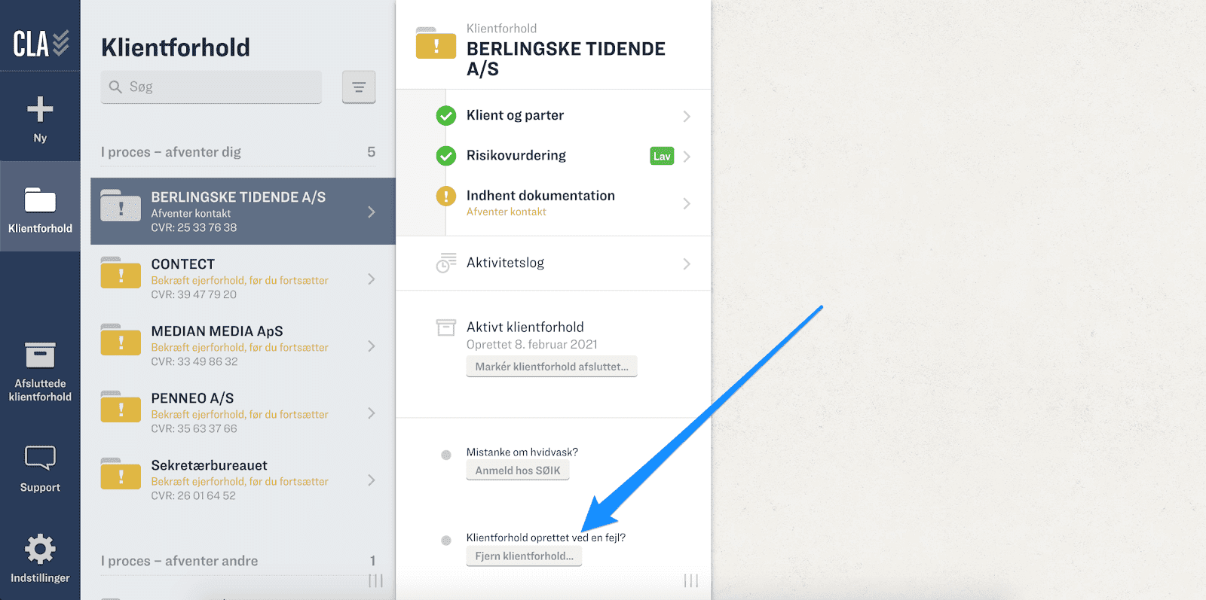Select MEDIAN MEDIA ApS client name
Image resolution: width=1206 pixels, height=600 pixels.
[x=217, y=331]
